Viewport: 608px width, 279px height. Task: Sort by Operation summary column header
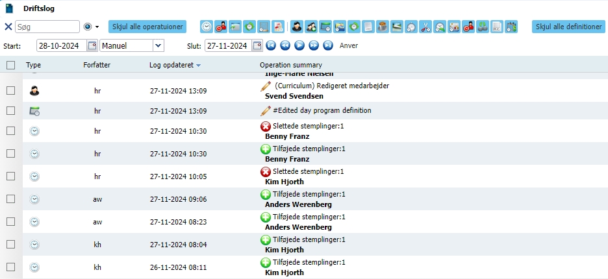coord(291,65)
